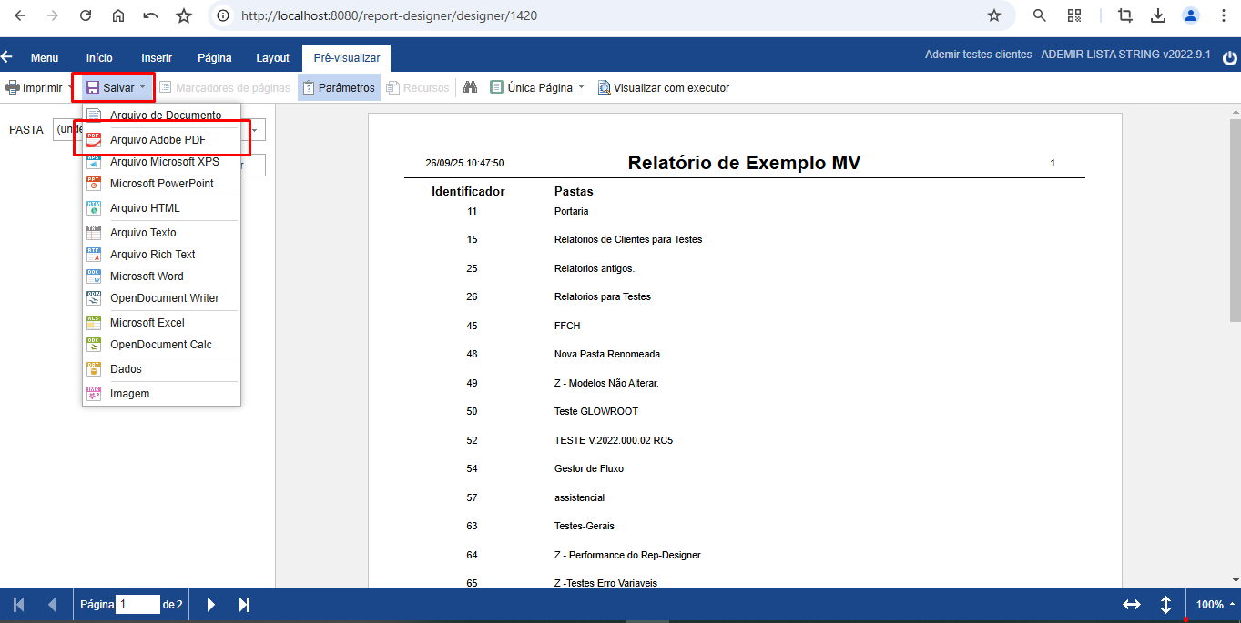Click the vertical scrollbar of preview
This screenshot has width=1241, height=623.
(x=1235, y=218)
